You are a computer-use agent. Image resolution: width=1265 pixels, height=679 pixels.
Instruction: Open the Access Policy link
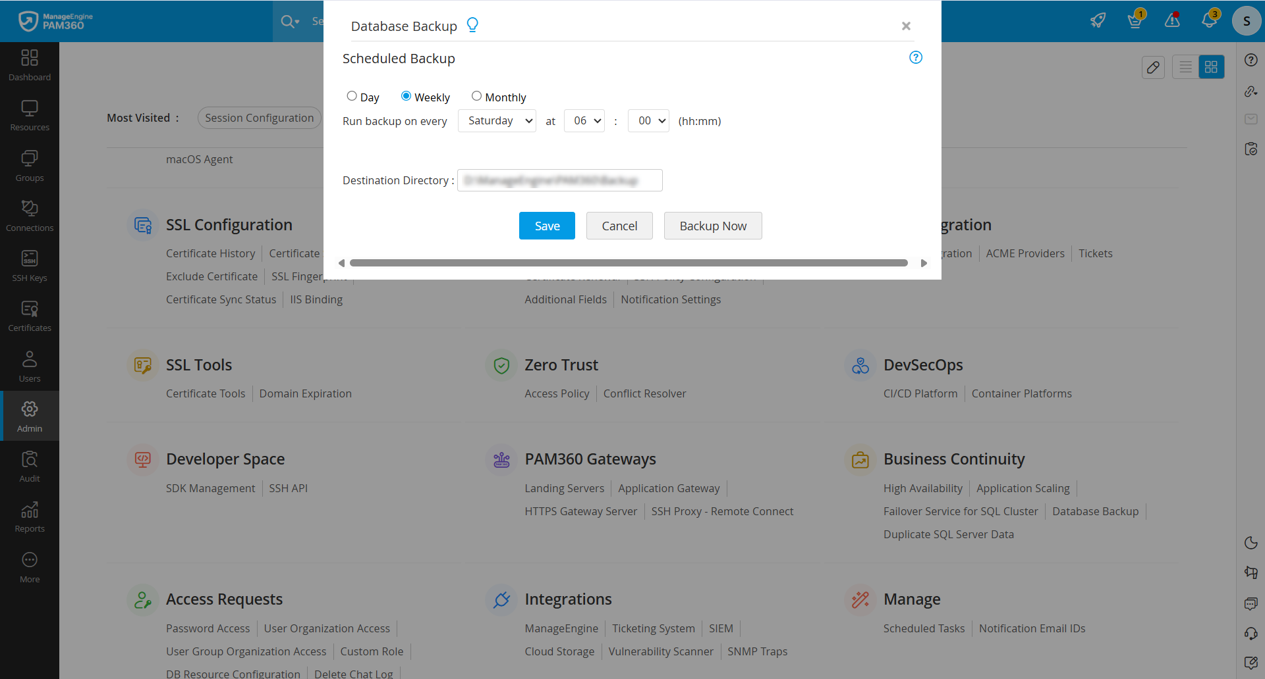tap(557, 393)
